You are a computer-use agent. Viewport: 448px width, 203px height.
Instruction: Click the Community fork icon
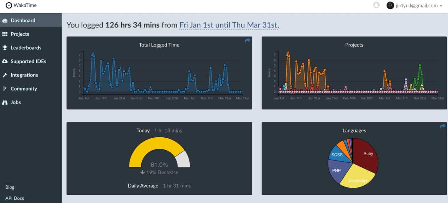pyautogui.click(x=5, y=89)
